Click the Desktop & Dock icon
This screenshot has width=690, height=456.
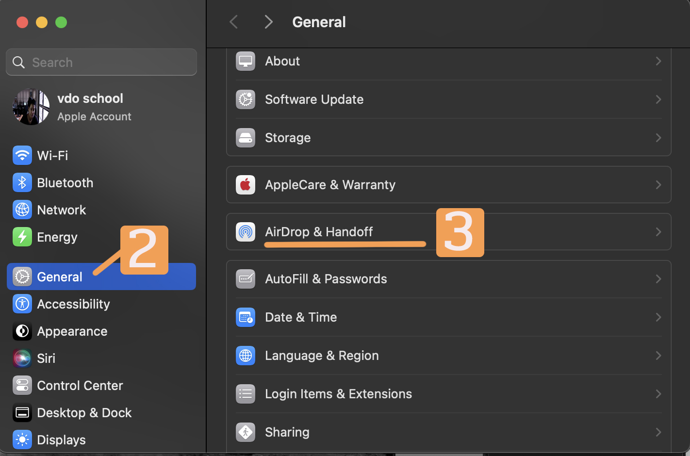coord(22,413)
